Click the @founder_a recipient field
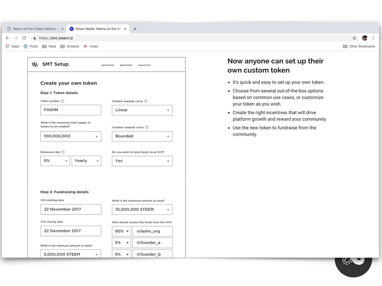Viewport: 382px width, 286px height. point(153,243)
